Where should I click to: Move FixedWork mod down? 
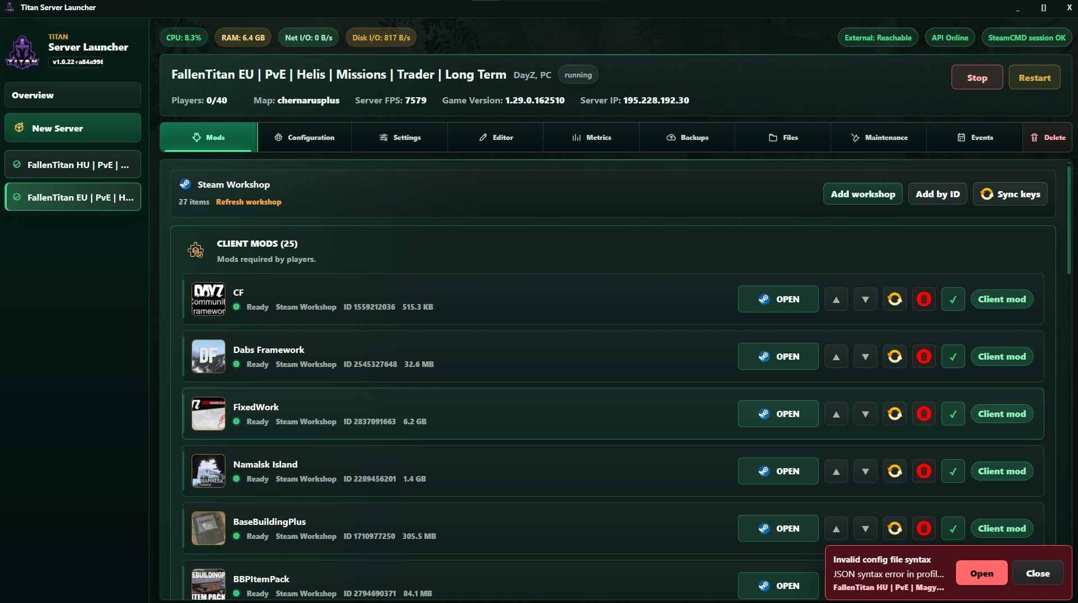tap(865, 414)
